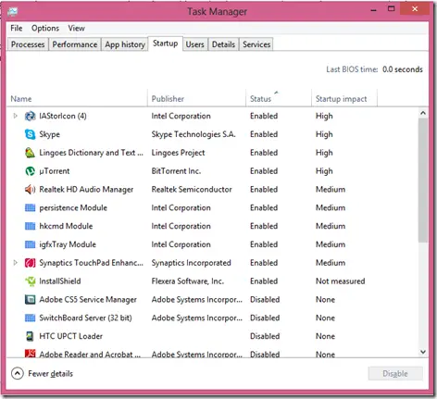Minimize the Task Manager window
The image size is (437, 399).
pos(374,10)
